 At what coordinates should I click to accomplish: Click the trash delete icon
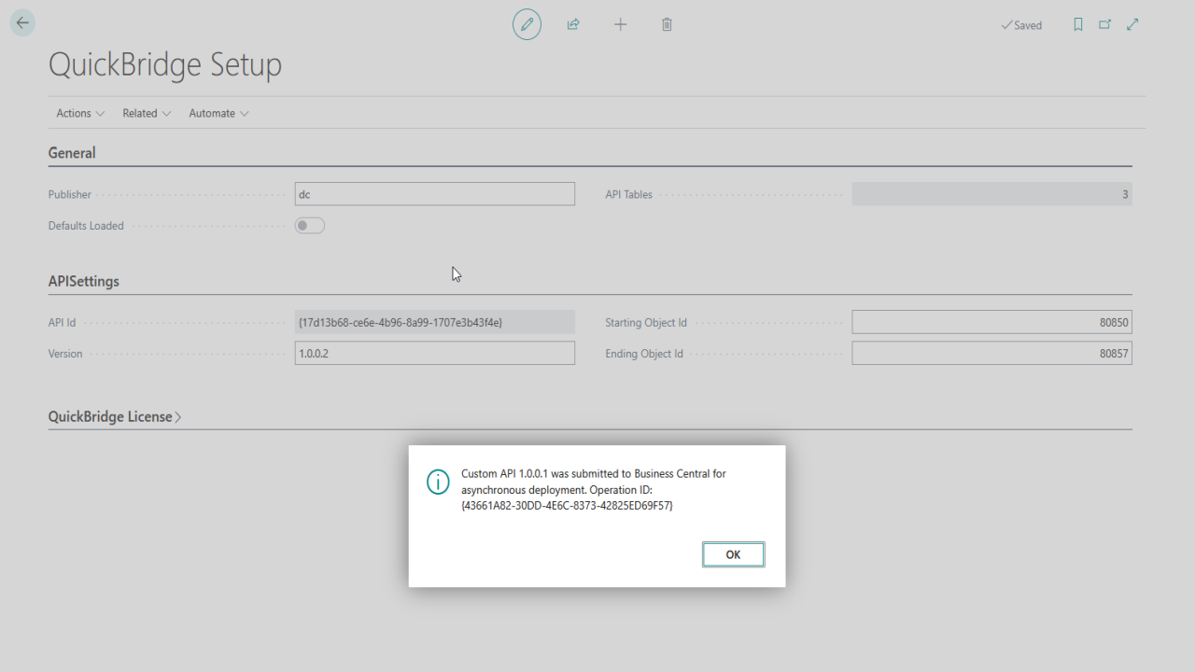coord(667,24)
